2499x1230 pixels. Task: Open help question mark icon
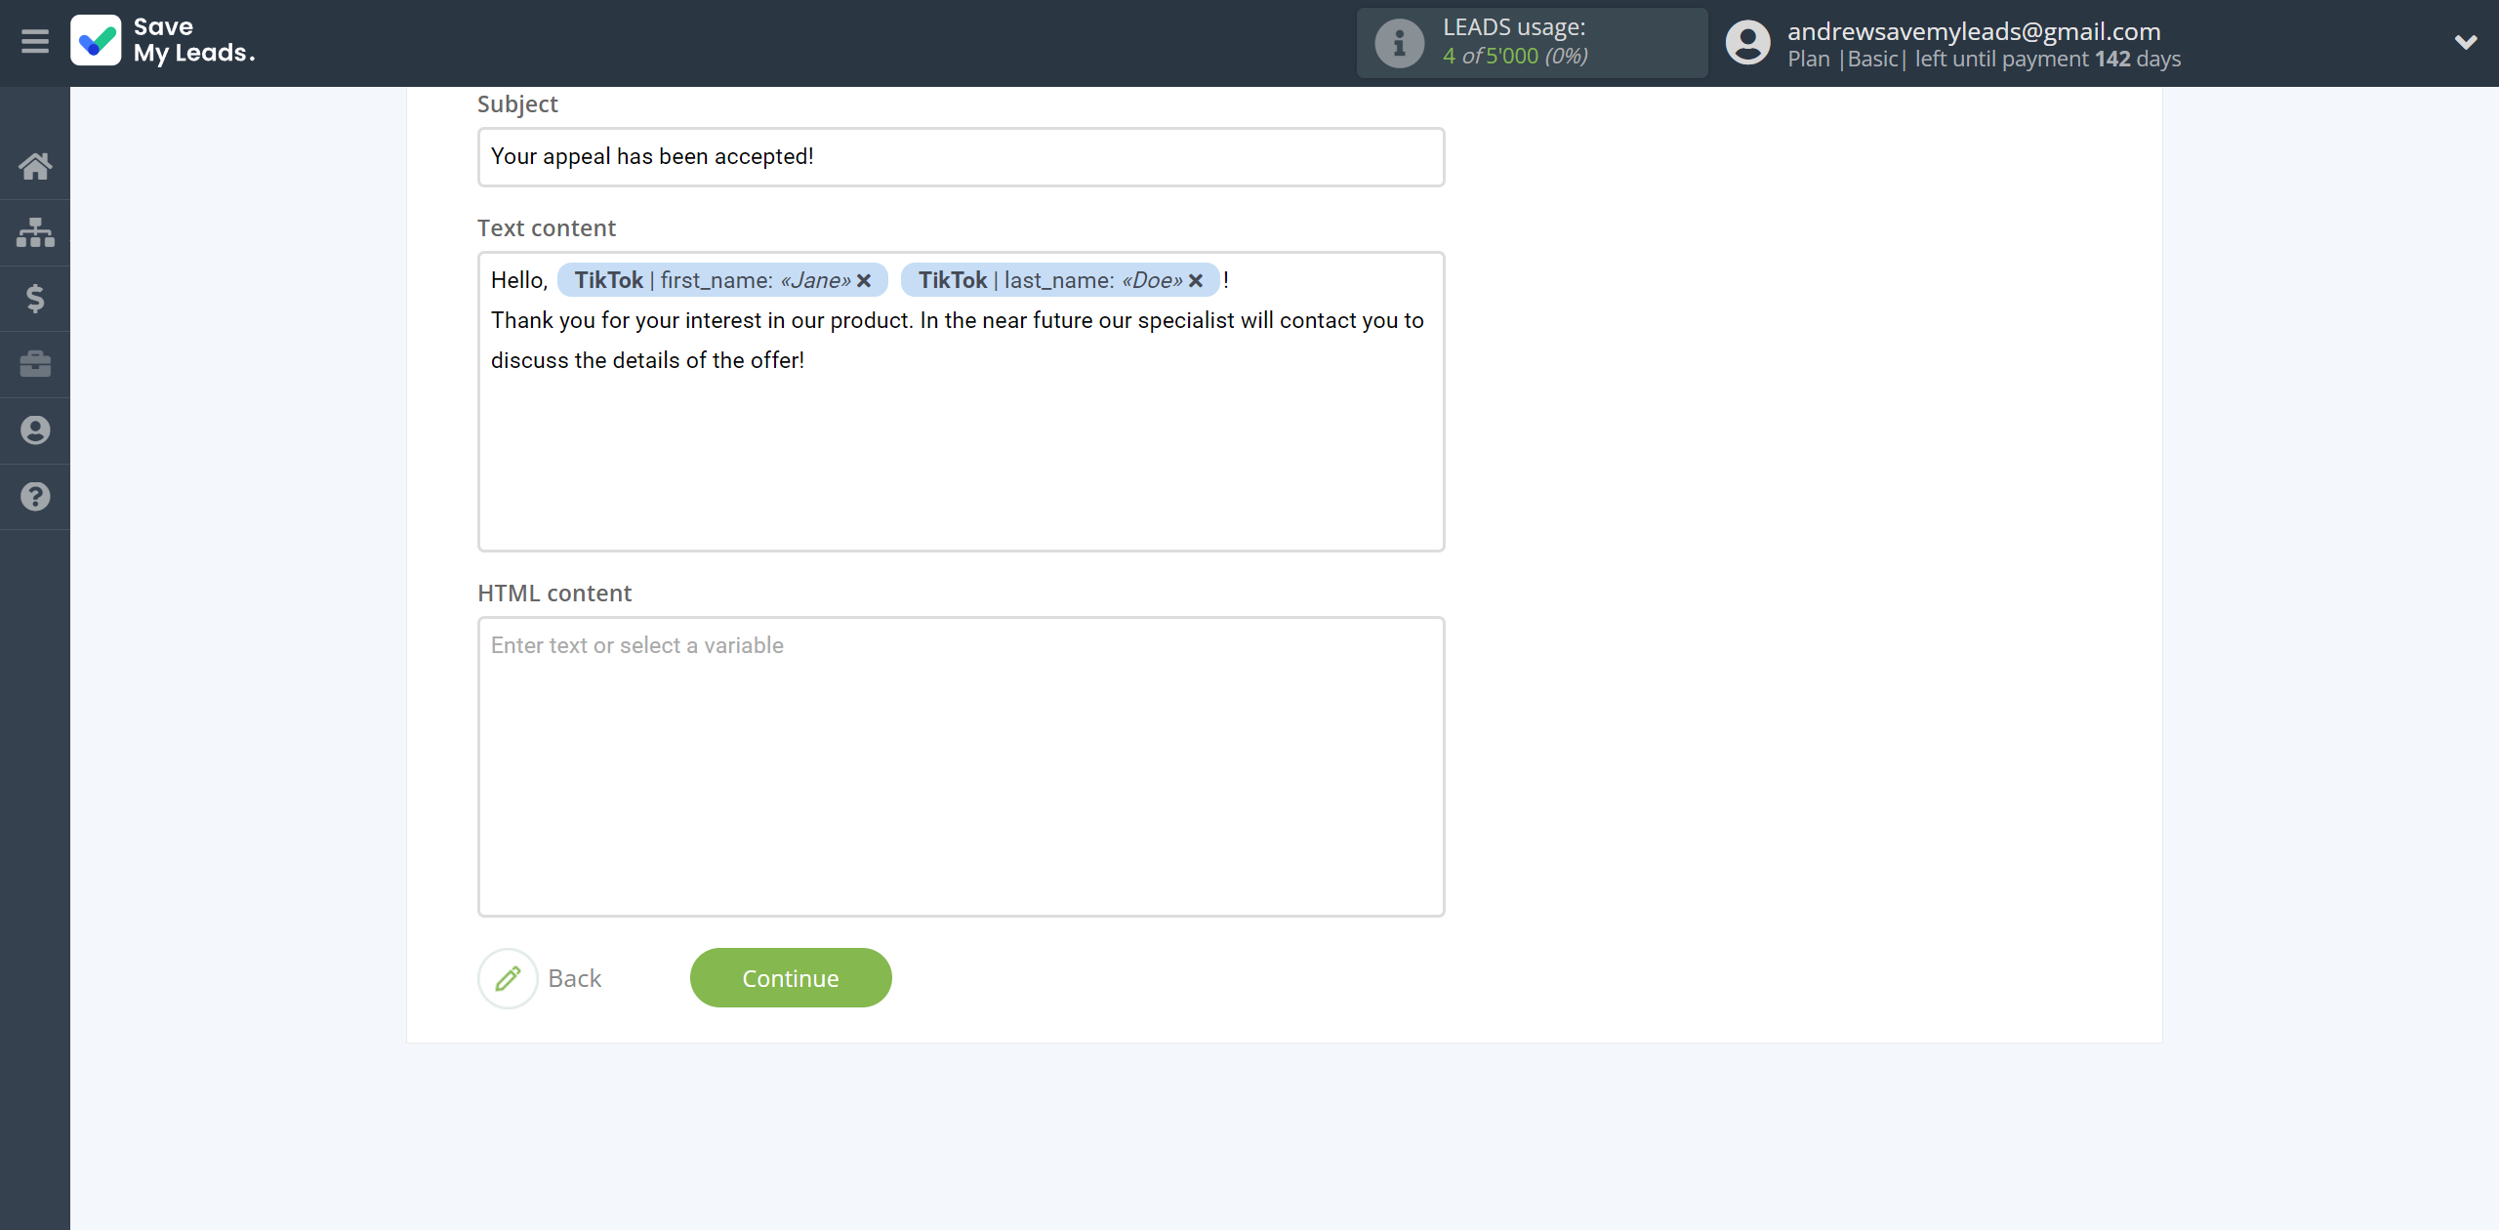tap(35, 497)
